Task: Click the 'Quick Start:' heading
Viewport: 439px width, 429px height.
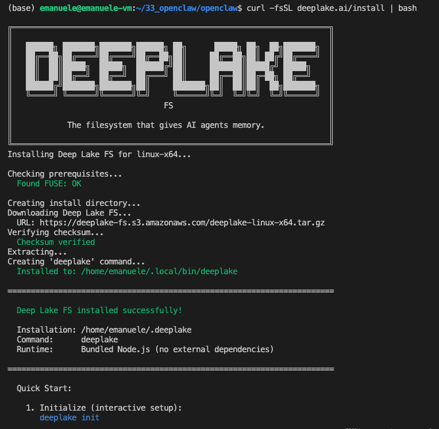Action: pos(44,388)
